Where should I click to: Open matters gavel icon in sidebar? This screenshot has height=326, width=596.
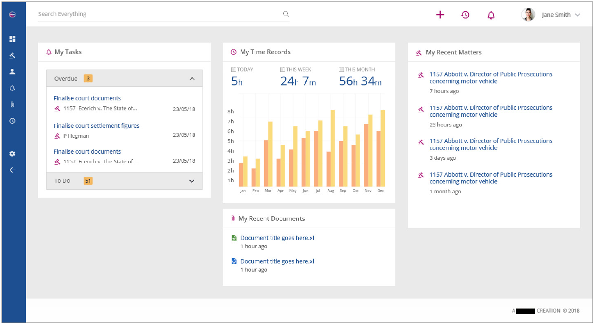13,55
